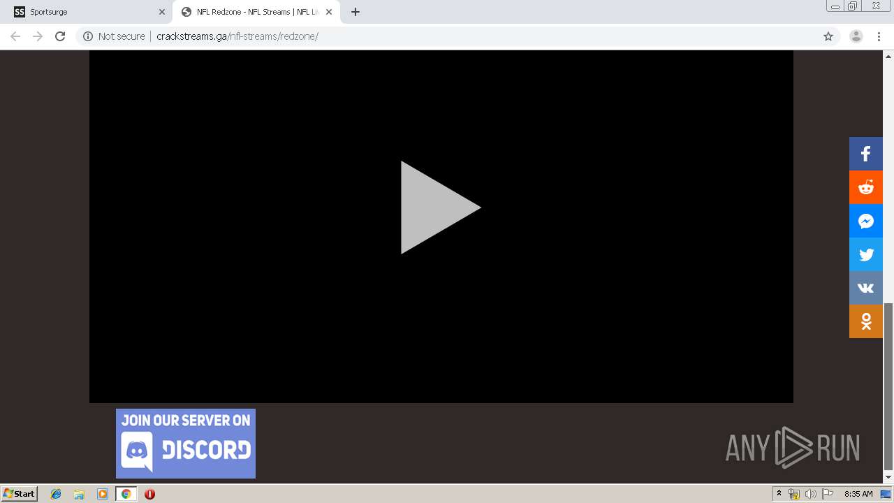Select Chrome in the taskbar
The width and height of the screenshot is (894, 503).
click(126, 494)
